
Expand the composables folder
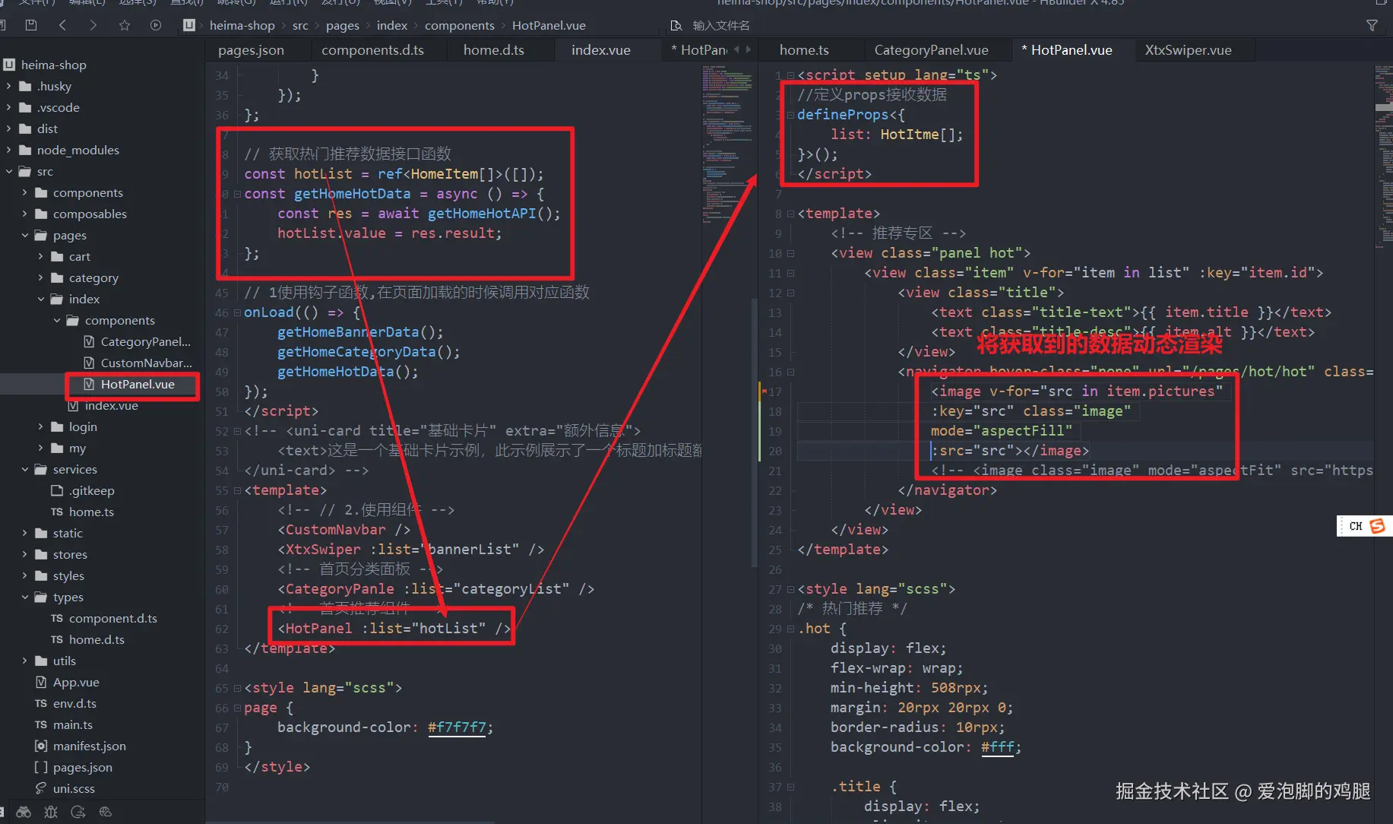point(25,214)
